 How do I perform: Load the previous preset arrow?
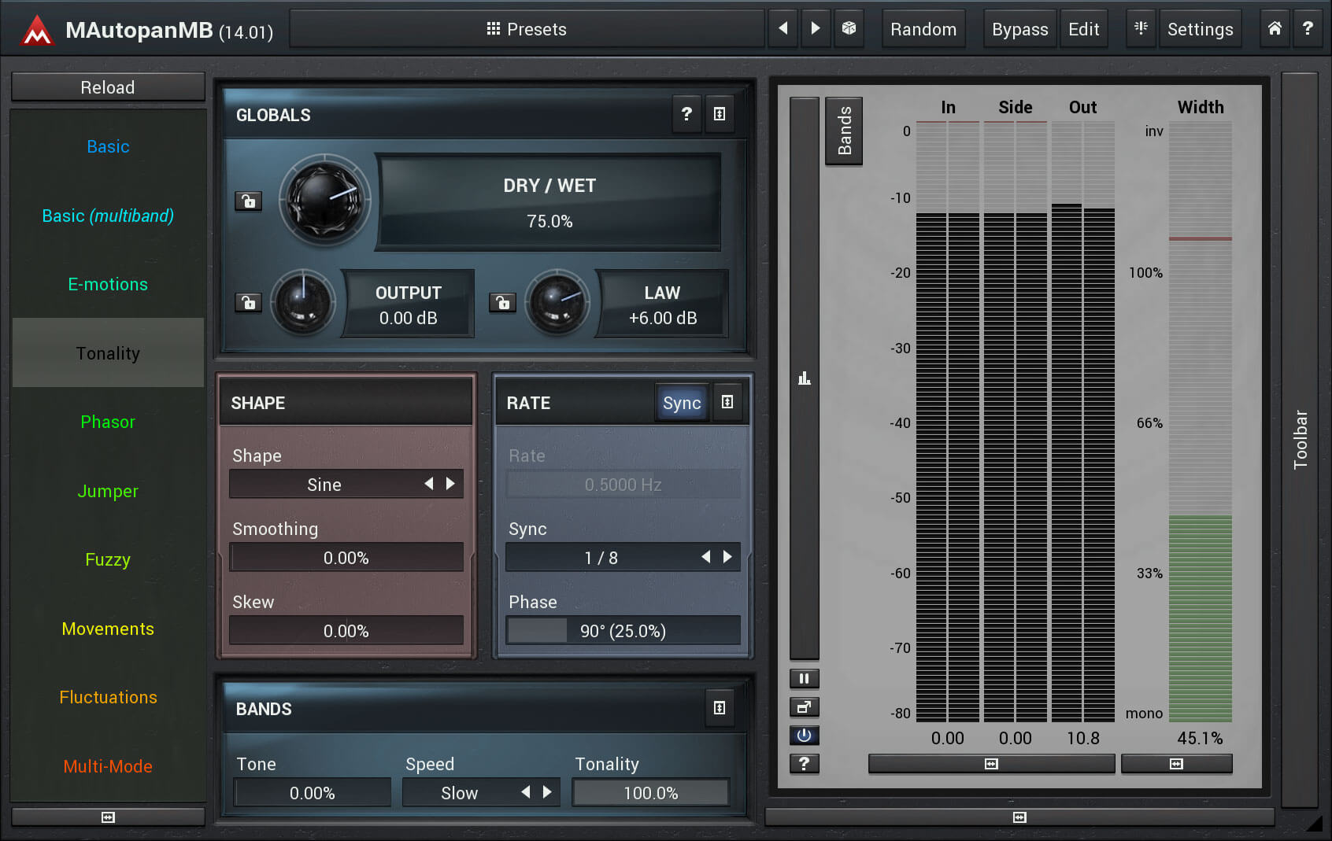tap(783, 28)
